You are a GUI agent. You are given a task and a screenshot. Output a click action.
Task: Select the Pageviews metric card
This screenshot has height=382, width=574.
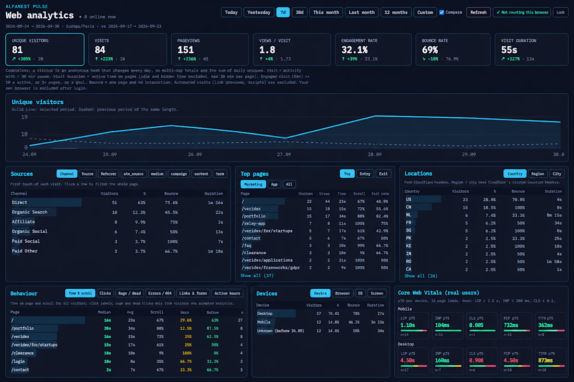(x=210, y=50)
